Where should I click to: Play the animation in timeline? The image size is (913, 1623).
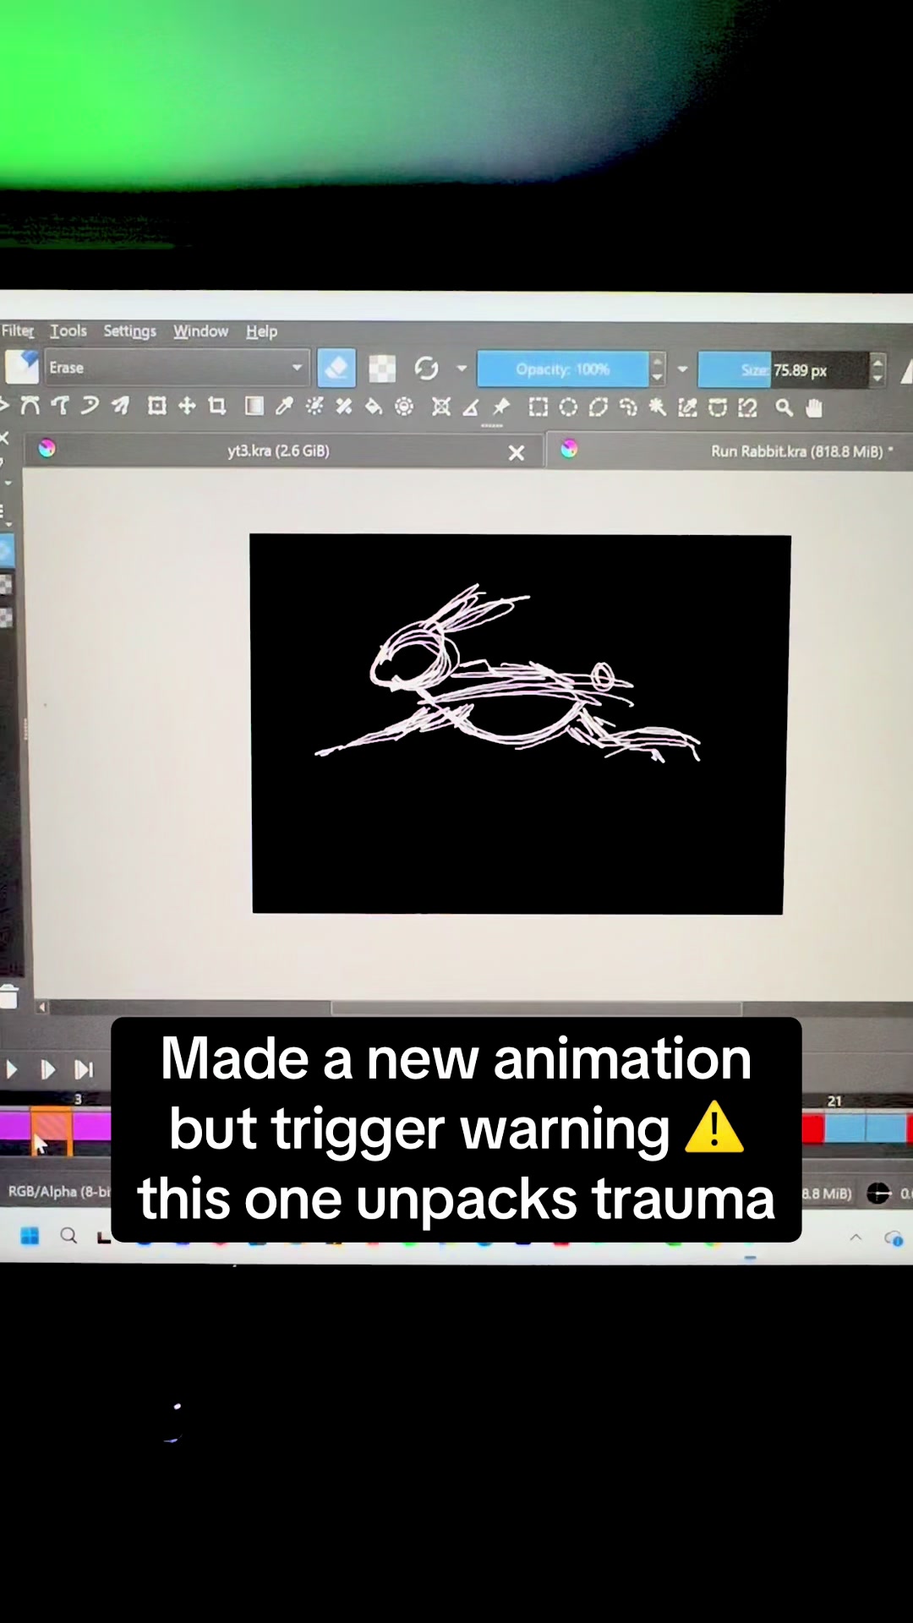[12, 1069]
